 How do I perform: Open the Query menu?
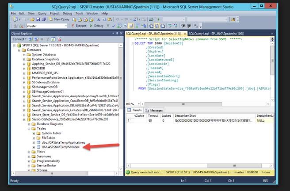pos(42,13)
